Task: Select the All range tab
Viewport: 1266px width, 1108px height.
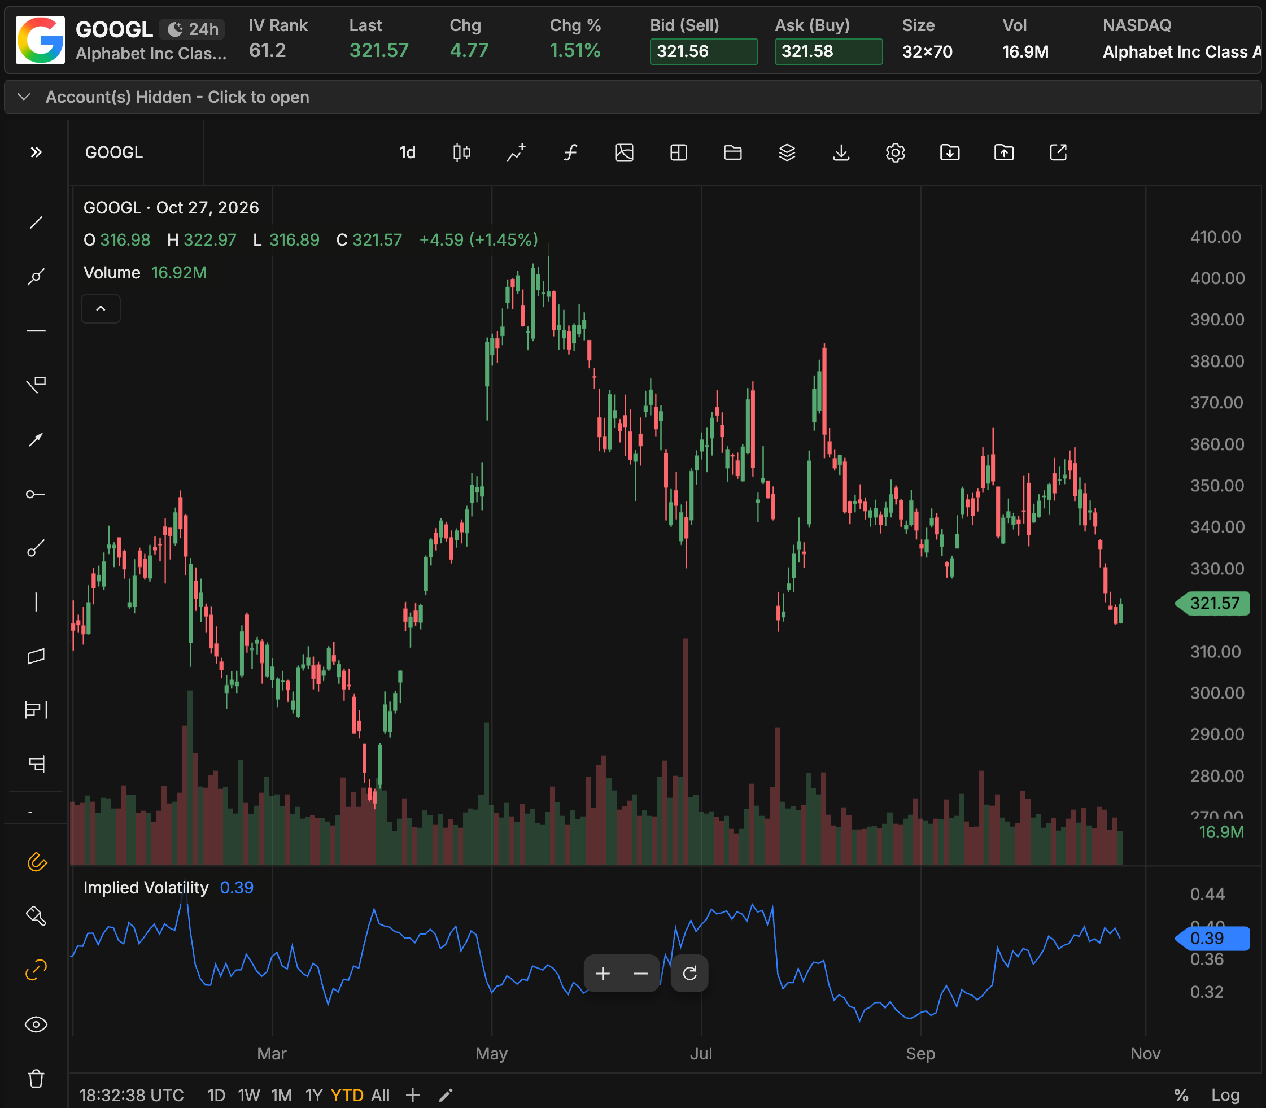Action: point(380,1095)
